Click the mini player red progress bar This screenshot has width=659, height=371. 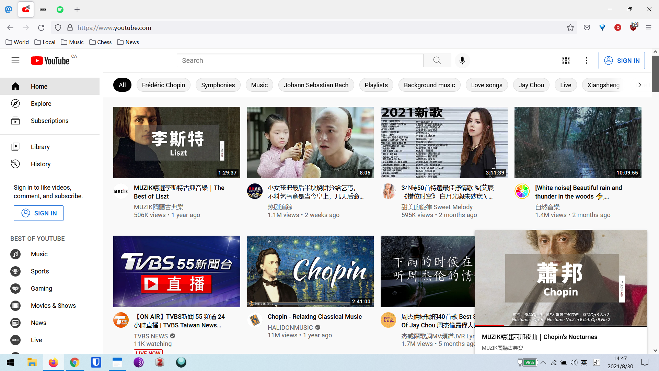pos(489,326)
